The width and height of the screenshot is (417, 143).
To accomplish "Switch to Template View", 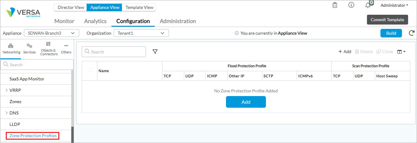I will pyautogui.click(x=139, y=7).
